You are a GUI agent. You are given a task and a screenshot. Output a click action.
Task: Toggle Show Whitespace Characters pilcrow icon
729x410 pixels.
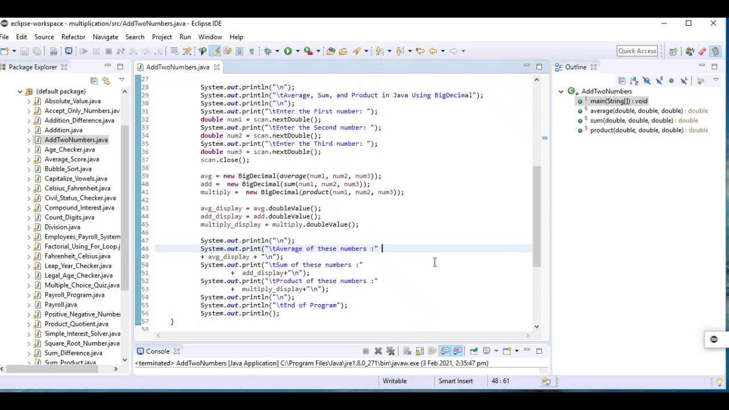(x=251, y=51)
